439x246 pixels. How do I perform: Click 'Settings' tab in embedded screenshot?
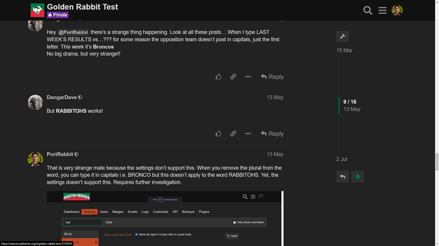click(89, 212)
